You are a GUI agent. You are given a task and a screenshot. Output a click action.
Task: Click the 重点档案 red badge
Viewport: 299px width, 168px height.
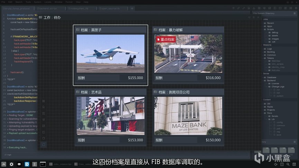pyautogui.click(x=166, y=39)
